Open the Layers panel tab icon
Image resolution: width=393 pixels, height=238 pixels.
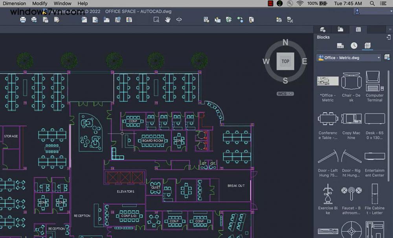(x=323, y=30)
